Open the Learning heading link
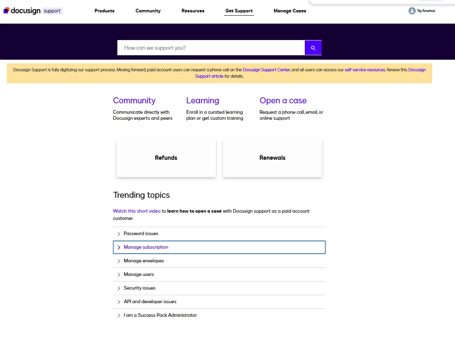Viewport: 455px width, 342px height. coord(203,101)
